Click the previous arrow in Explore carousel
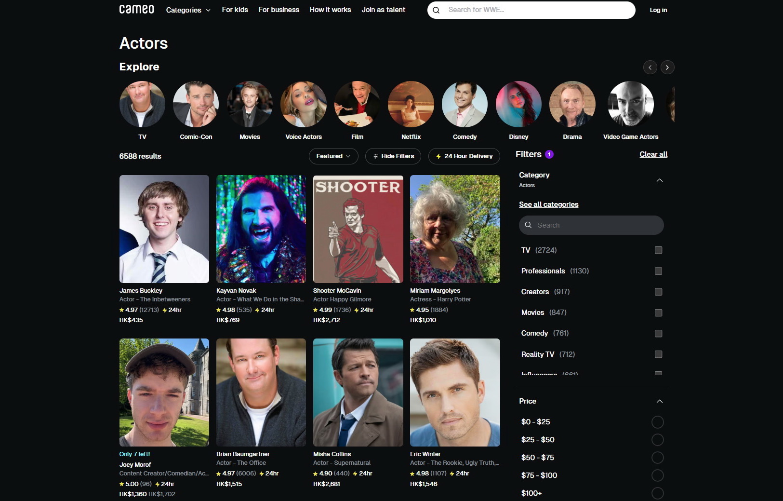Screen dimensions: 783x501 coord(650,68)
